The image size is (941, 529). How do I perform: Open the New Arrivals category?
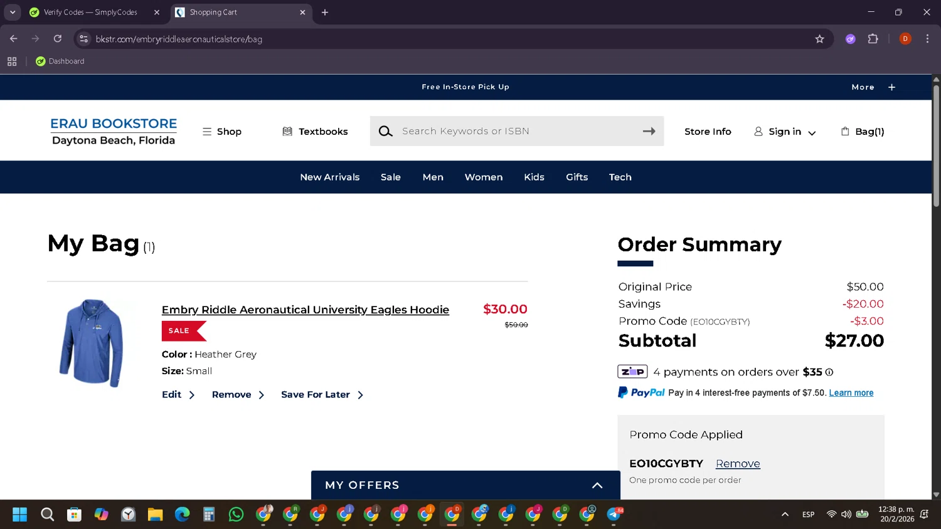click(330, 177)
